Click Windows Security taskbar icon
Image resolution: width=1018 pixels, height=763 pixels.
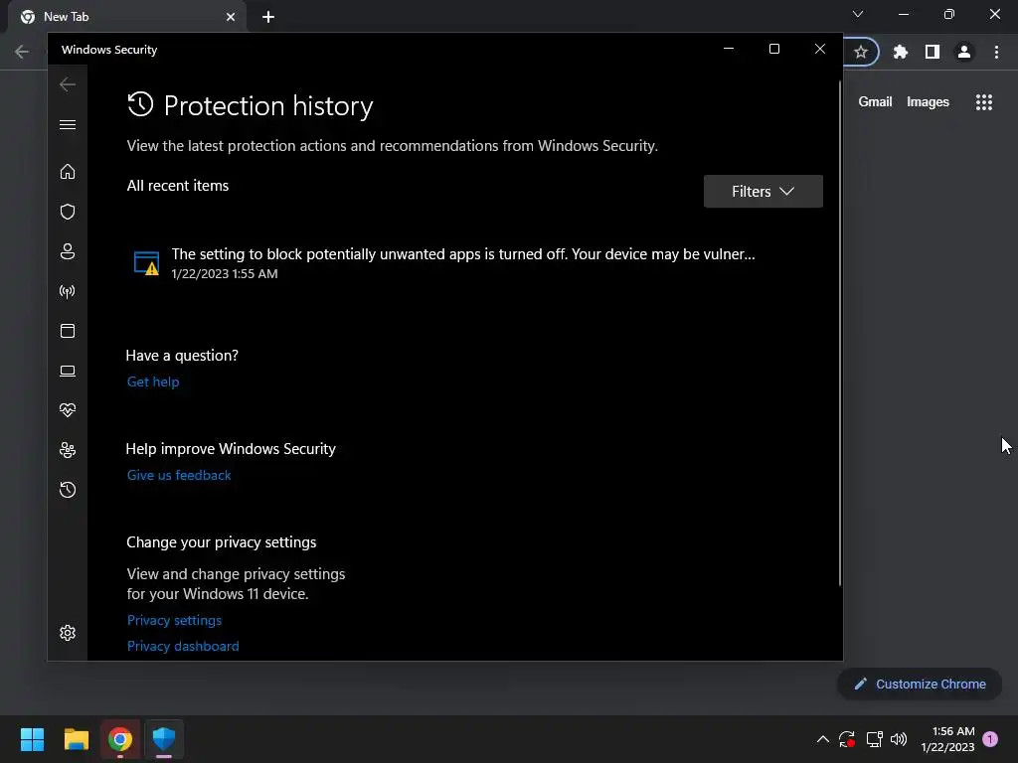coord(164,739)
